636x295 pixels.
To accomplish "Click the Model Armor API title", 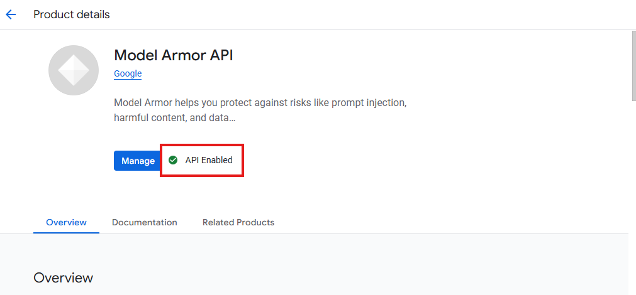I will 174,55.
